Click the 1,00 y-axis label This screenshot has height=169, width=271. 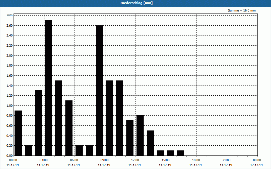click(10, 105)
